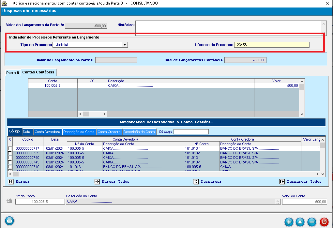Image resolution: width=333 pixels, height=228 pixels.
Task: Click the Valor Lanç column header
Action: 310,139
